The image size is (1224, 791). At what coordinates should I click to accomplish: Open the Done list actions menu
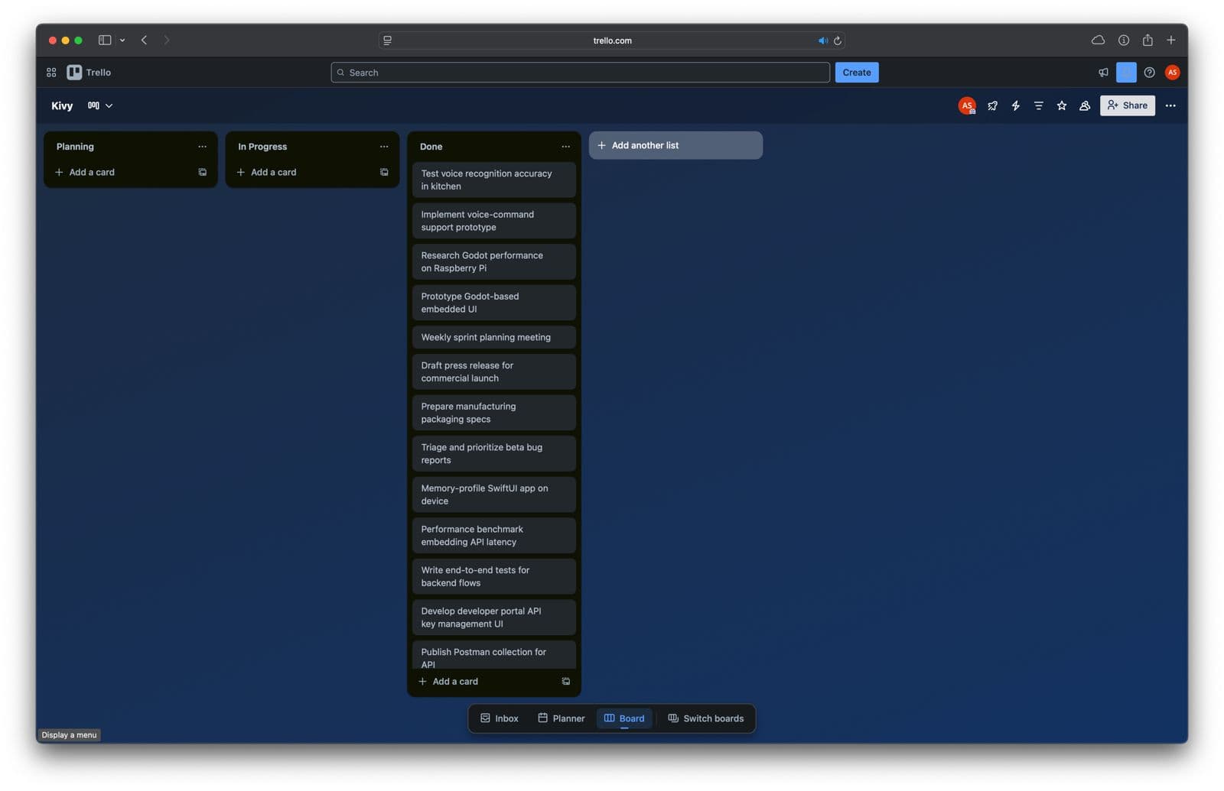[x=565, y=147]
